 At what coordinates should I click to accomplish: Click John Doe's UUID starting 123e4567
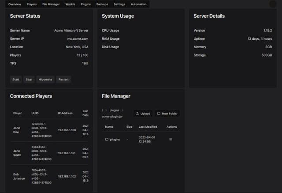(x=41, y=130)
